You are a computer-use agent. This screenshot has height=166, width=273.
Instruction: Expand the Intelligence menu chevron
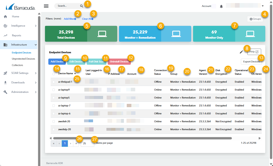click(36, 26)
